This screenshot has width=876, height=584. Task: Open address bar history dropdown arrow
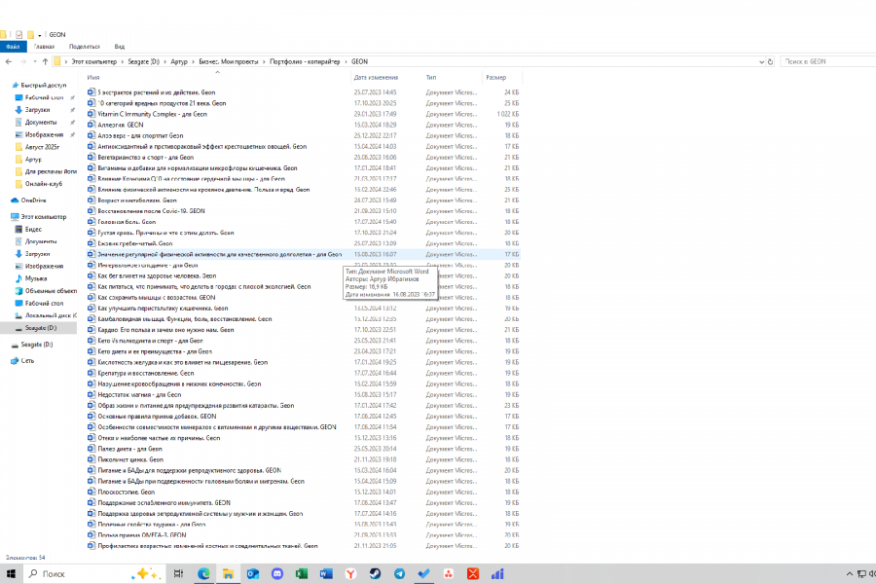click(761, 62)
